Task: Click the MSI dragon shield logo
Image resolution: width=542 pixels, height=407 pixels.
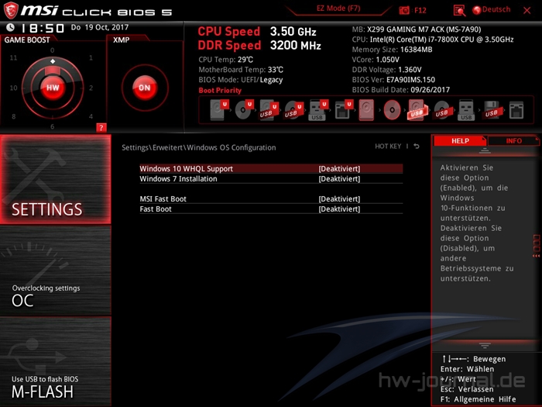Action: (11, 10)
